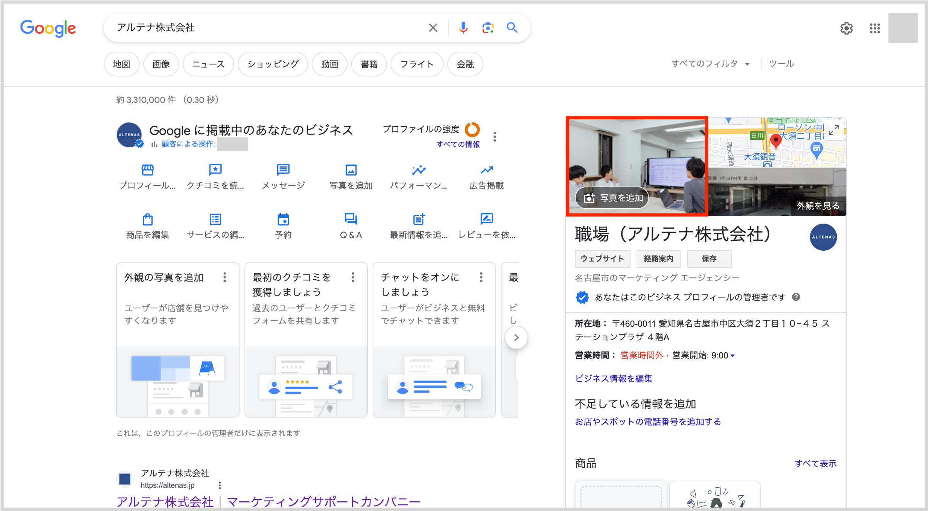Viewport: 928px width, 511px height.
Task: Open the Q & A chat icon
Action: click(351, 219)
